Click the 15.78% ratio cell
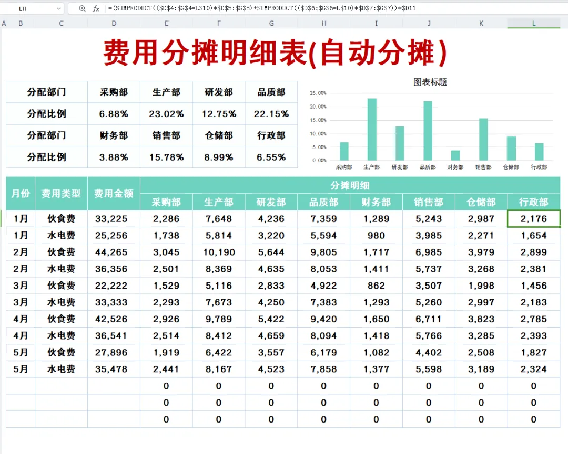 click(166, 157)
